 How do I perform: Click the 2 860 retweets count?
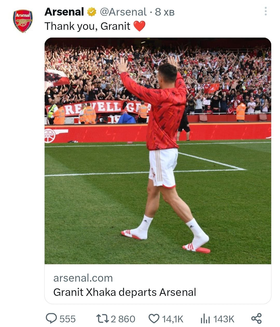click(x=123, y=319)
